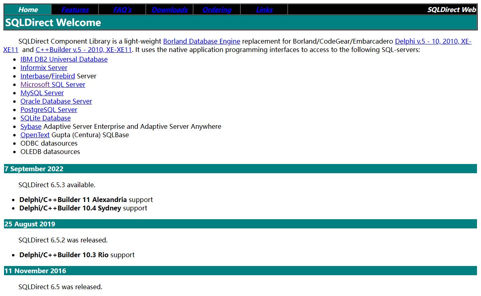Visit the Microsoft SQL Server link

53,84
